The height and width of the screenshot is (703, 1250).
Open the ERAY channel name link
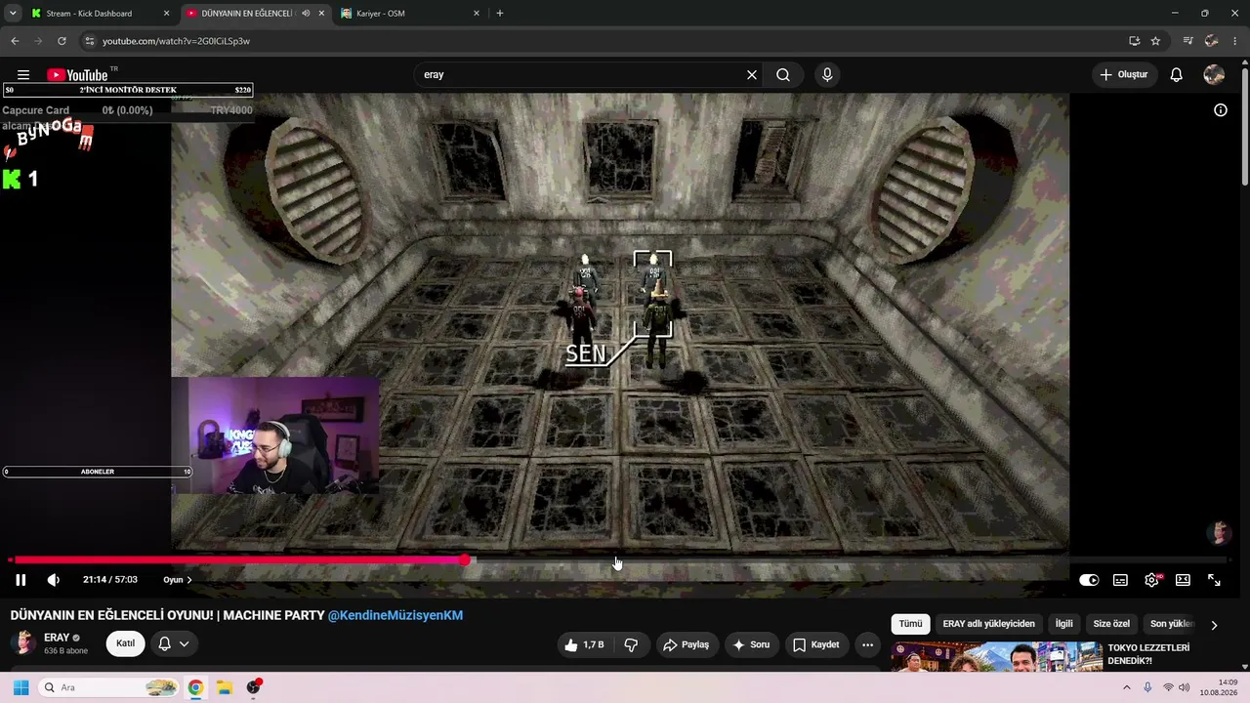pos(57,638)
